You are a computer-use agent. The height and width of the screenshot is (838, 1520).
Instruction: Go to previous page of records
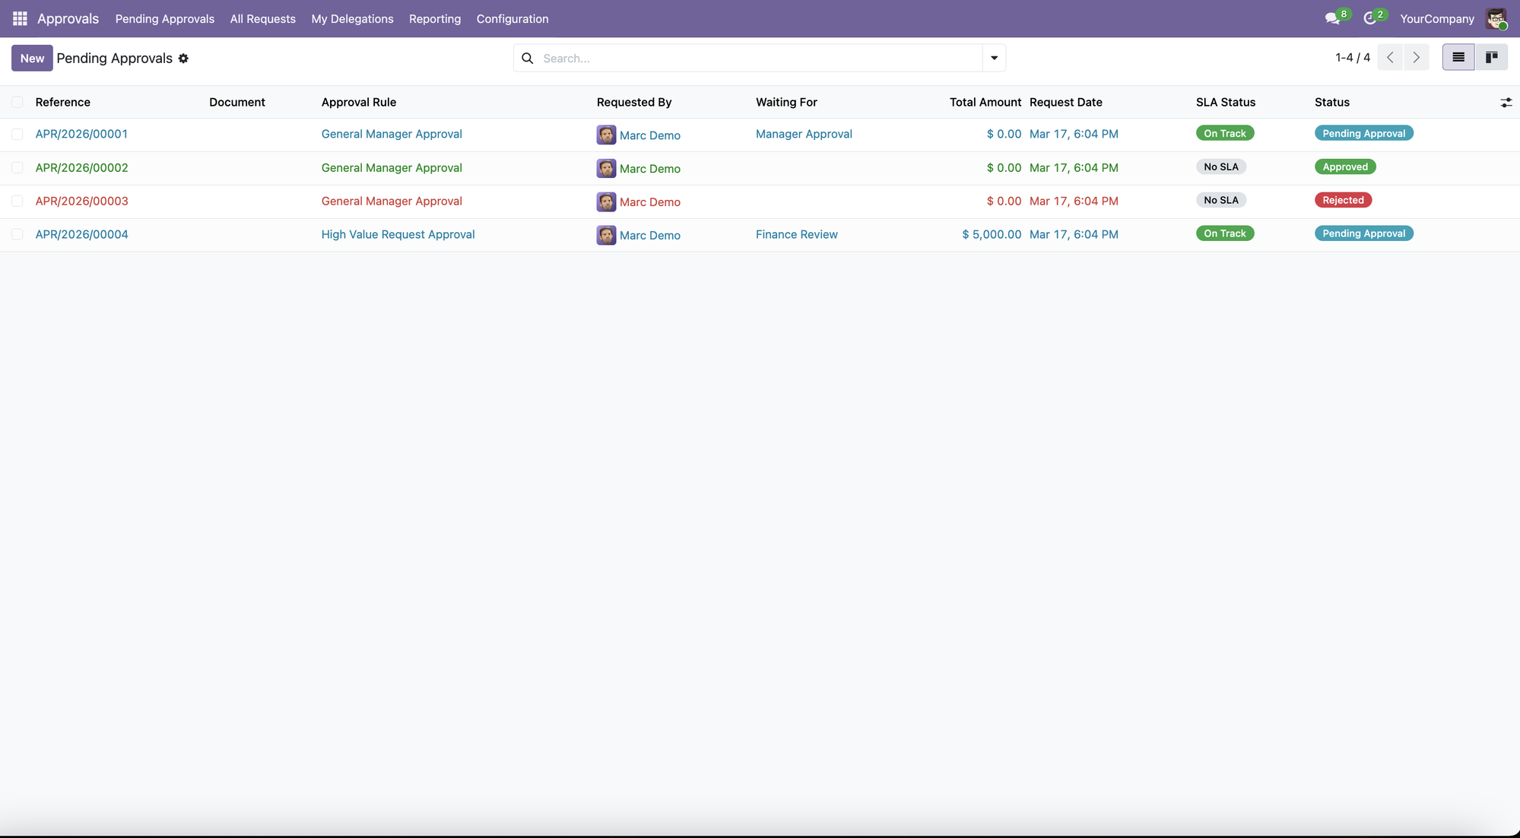1391,57
